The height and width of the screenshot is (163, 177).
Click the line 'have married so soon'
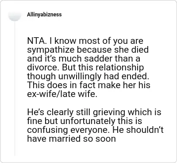[72, 139]
